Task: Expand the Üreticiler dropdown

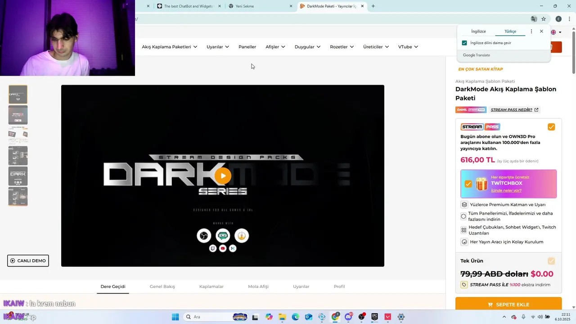Action: point(376,47)
